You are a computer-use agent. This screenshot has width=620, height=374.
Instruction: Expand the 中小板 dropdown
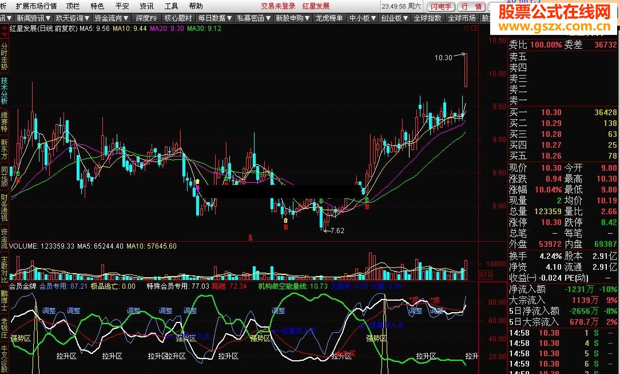(x=363, y=18)
